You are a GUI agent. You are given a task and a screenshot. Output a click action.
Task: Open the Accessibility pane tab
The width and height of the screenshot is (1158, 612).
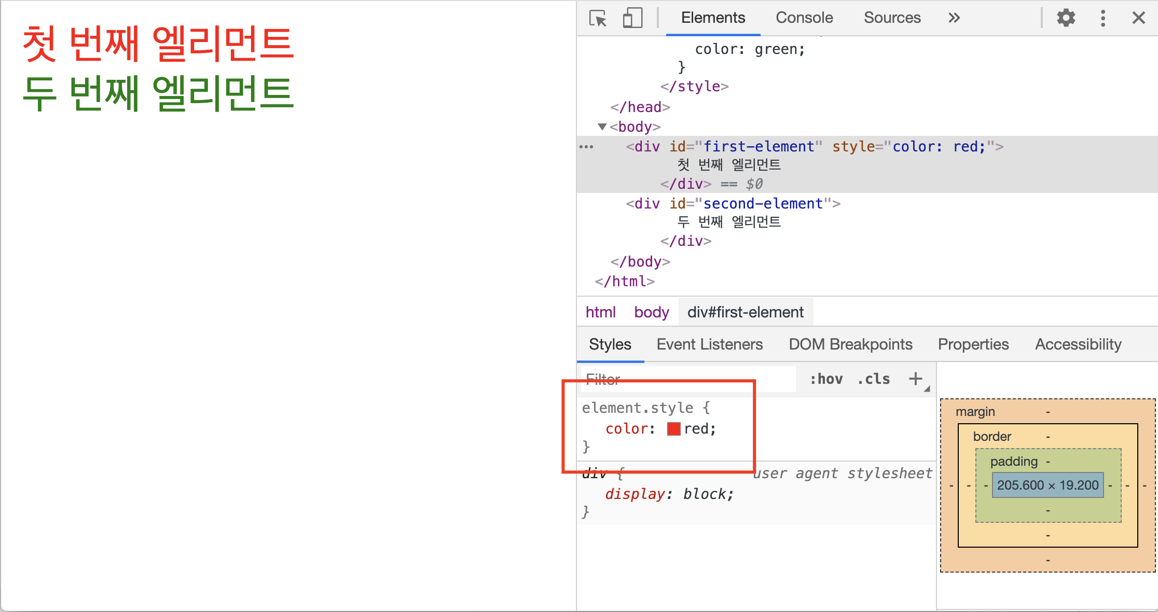pos(1078,344)
